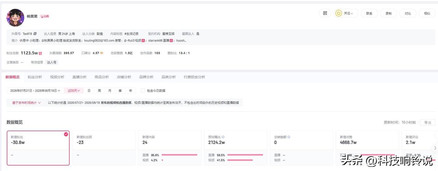Toggle the 包含今日数据 checkbox

[x=143, y=91]
